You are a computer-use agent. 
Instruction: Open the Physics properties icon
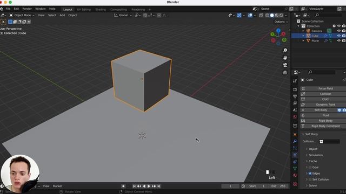[x=295, y=155]
